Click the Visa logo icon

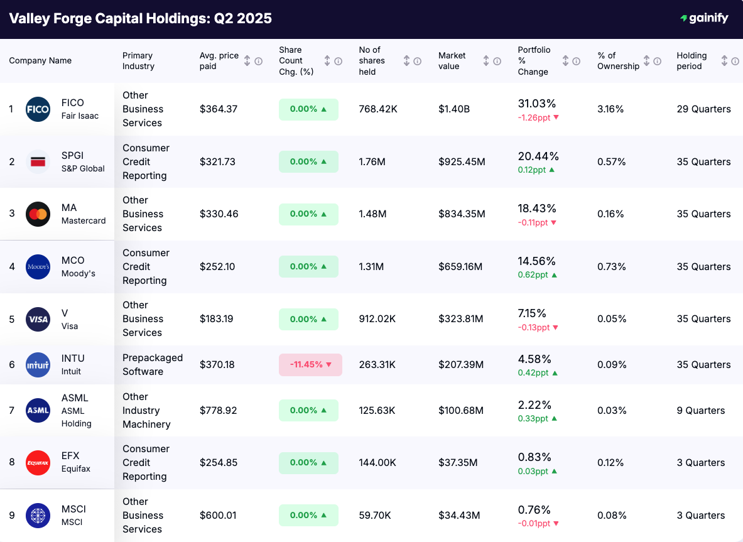point(38,319)
